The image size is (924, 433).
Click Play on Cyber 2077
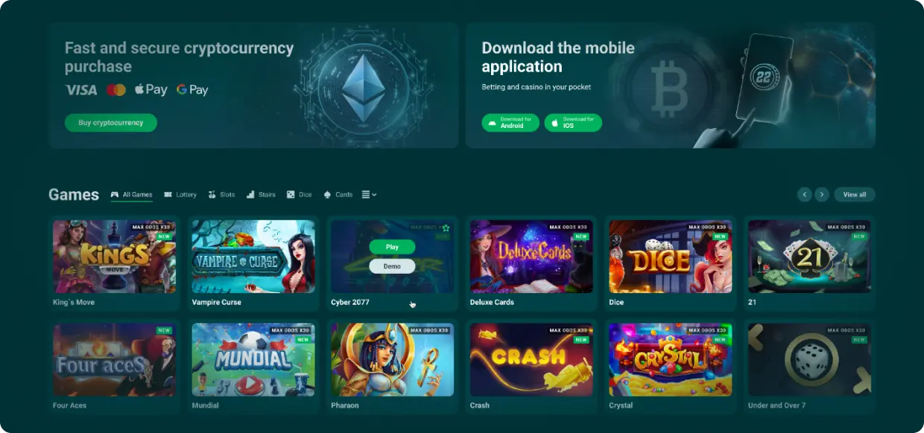392,247
